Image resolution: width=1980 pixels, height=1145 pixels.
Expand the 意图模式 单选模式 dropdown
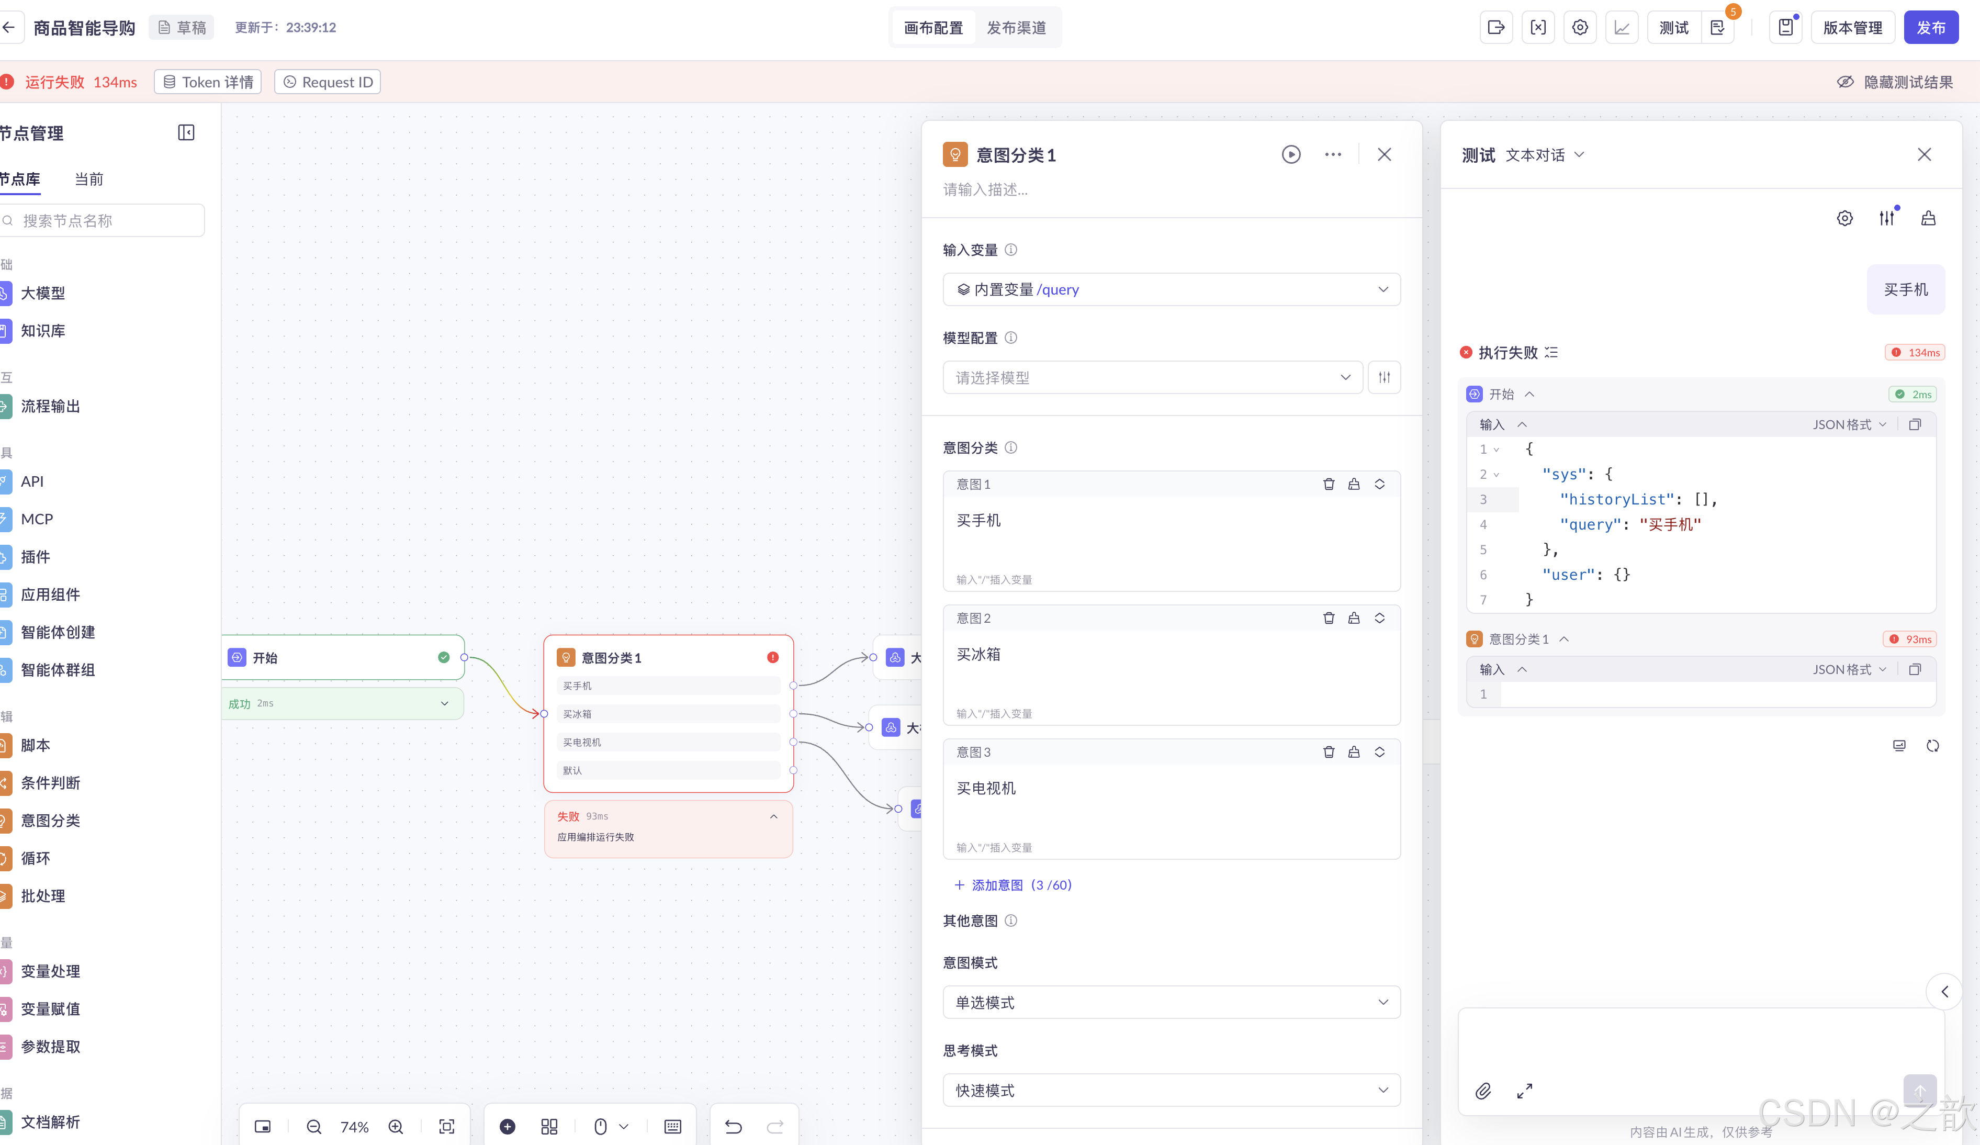pyautogui.click(x=1171, y=1002)
